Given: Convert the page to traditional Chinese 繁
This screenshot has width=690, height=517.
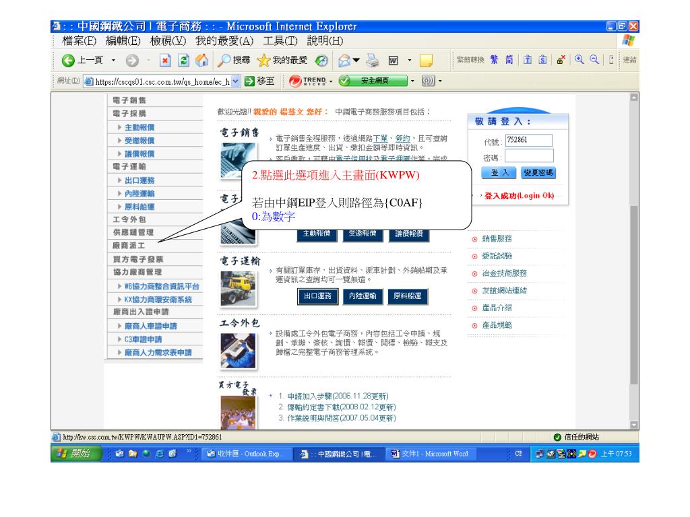Looking at the screenshot, I should pos(494,60).
